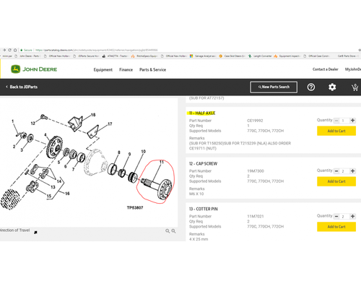The height and width of the screenshot is (289, 361).
Task: Click part number CE19992
Action: pos(255,121)
